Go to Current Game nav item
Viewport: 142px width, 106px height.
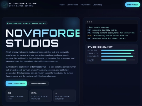coord(73,5)
